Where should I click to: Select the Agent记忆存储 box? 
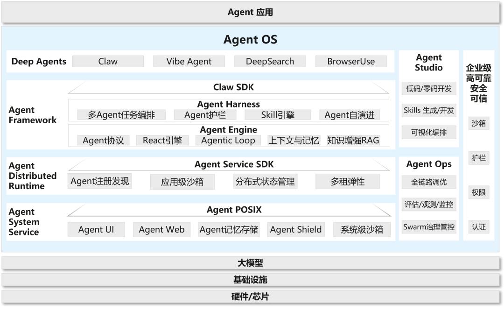tap(229, 229)
